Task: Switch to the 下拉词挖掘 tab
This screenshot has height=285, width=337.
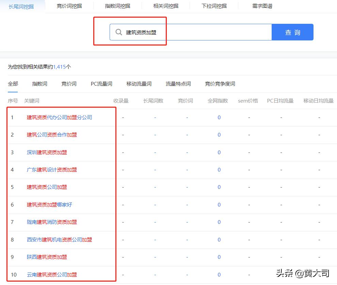Action: pyautogui.click(x=214, y=5)
